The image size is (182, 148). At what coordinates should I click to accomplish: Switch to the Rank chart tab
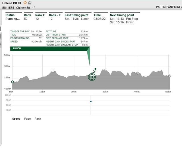tap(38, 119)
